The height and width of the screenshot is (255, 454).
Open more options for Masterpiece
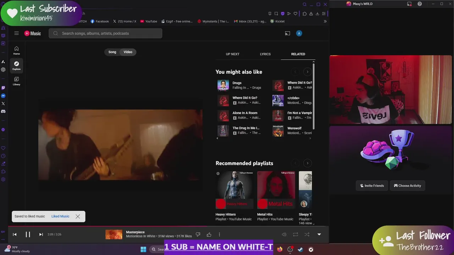219,234
